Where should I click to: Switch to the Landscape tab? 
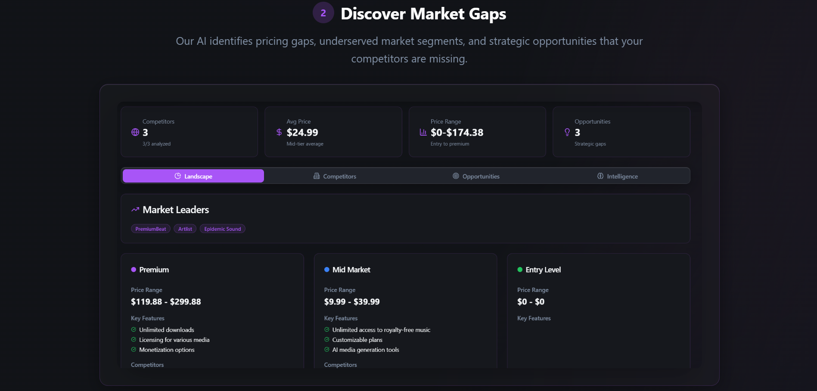(x=193, y=176)
